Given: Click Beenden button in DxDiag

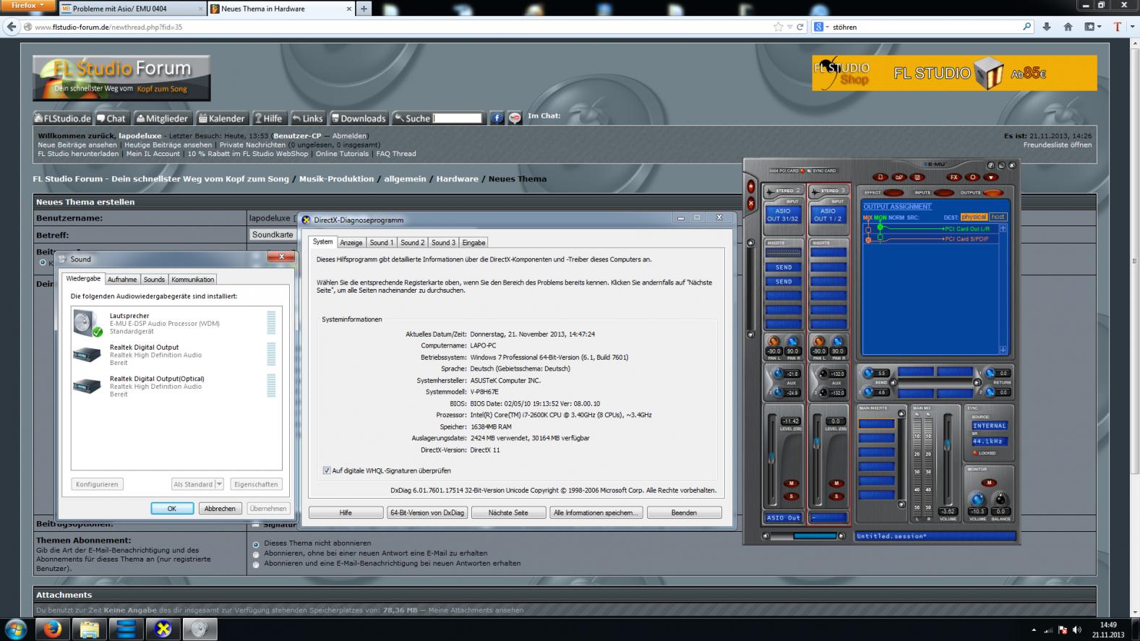Looking at the screenshot, I should (x=684, y=512).
